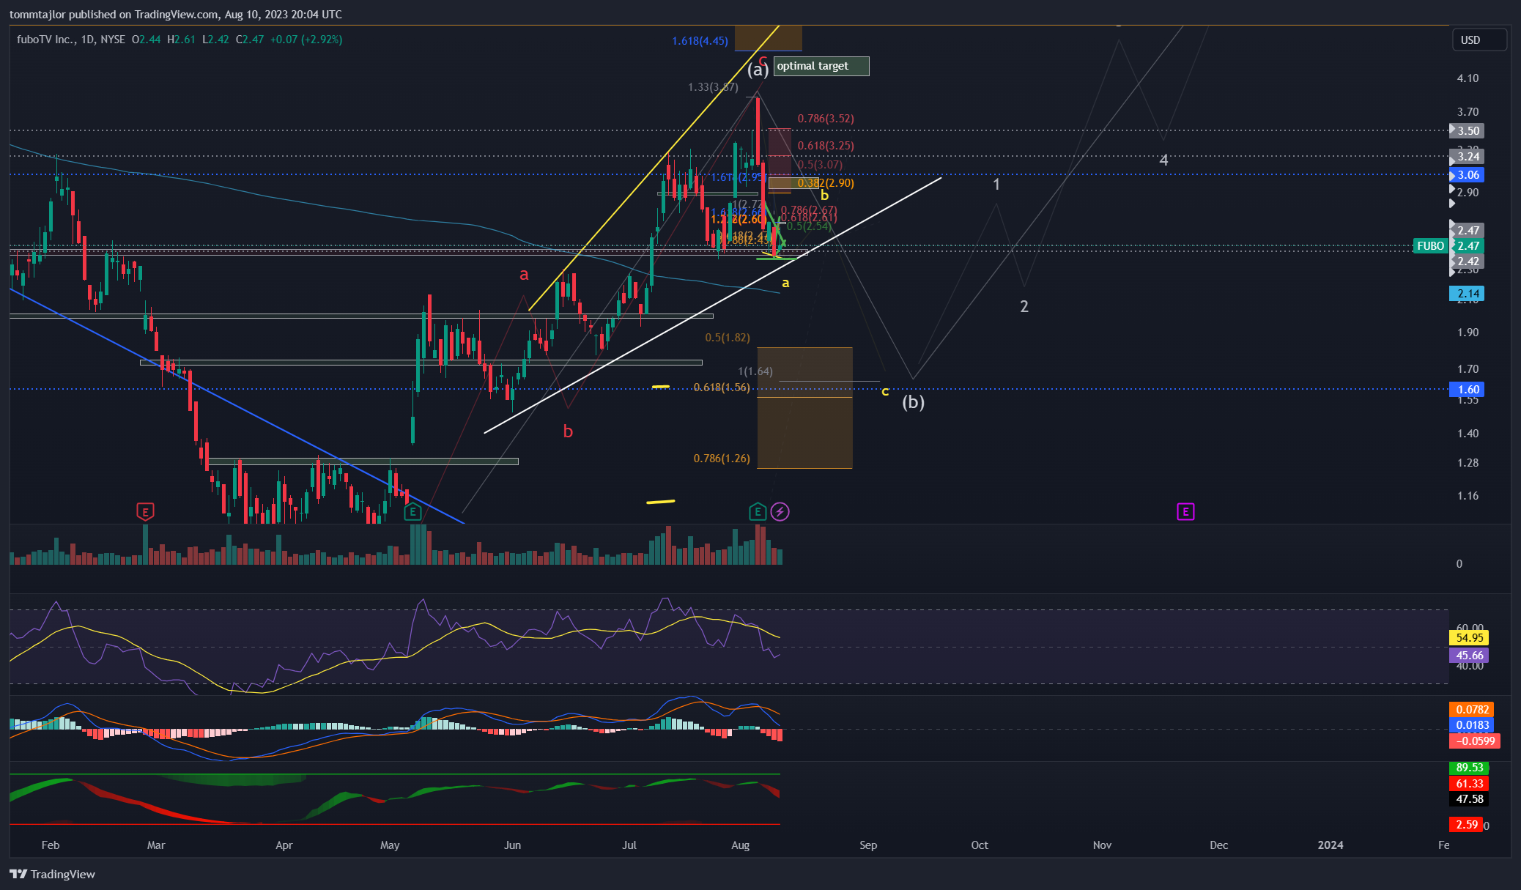Select the 0.618(1.56) Fibonacci label
Image resolution: width=1521 pixels, height=890 pixels.
pos(722,387)
